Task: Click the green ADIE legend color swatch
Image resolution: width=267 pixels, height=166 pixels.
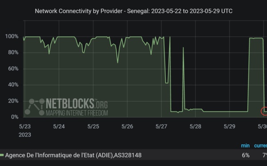Action: (x=2, y=155)
